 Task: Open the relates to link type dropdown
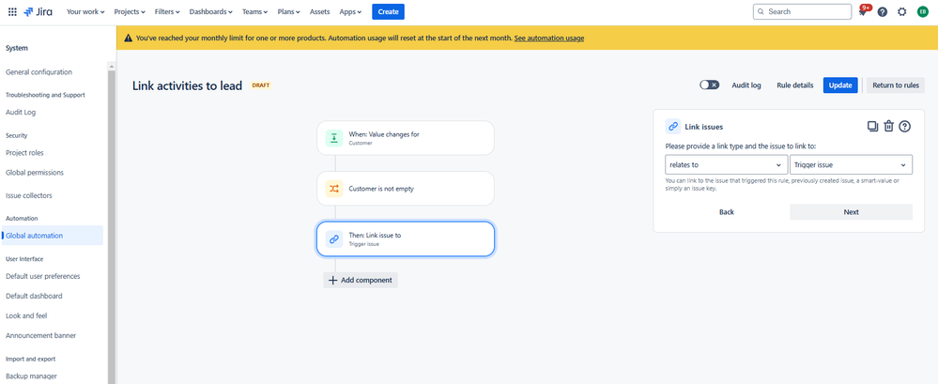(726, 164)
